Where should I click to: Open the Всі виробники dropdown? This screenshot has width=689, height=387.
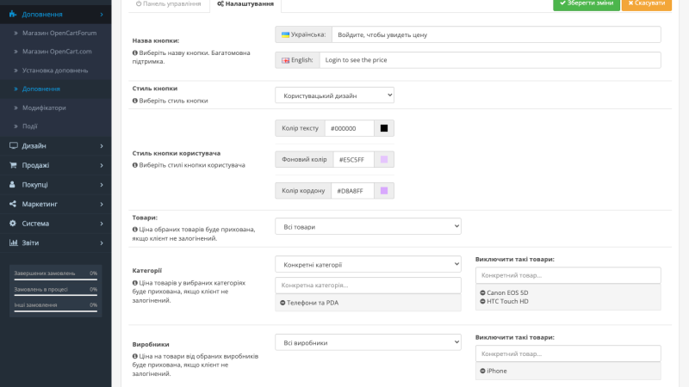tap(368, 342)
